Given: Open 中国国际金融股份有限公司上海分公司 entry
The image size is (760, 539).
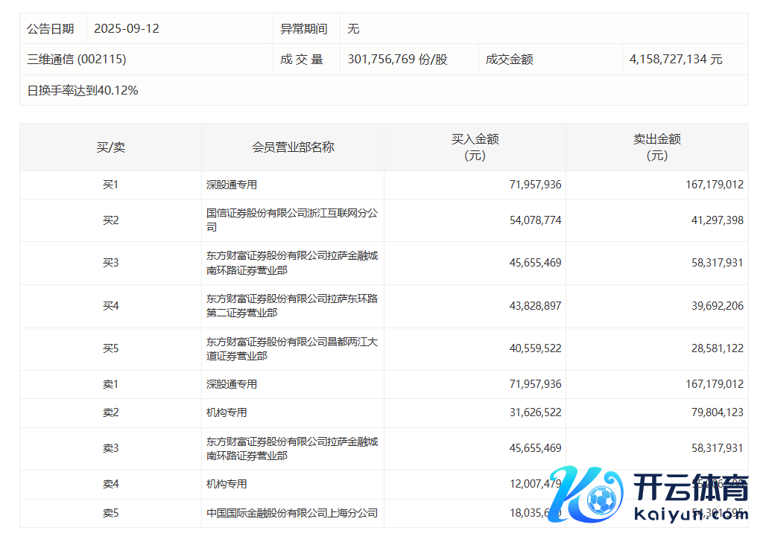Looking at the screenshot, I should click(x=291, y=513).
